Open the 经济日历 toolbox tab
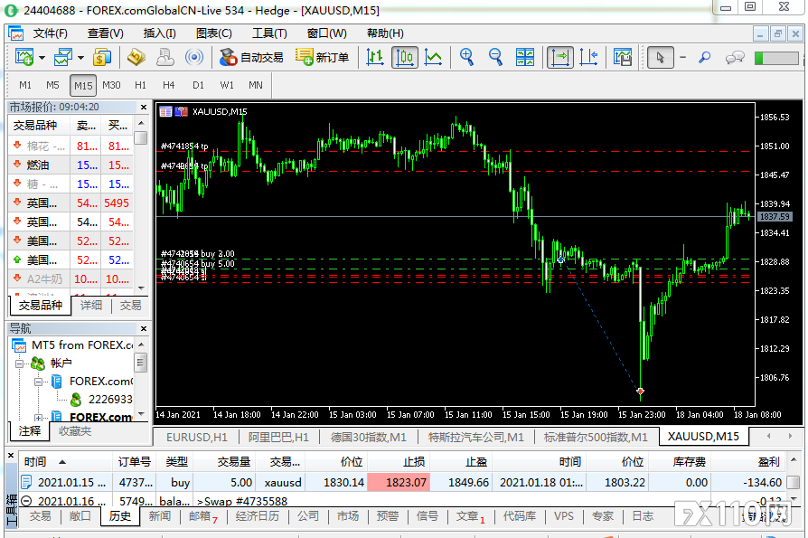 pos(258,515)
